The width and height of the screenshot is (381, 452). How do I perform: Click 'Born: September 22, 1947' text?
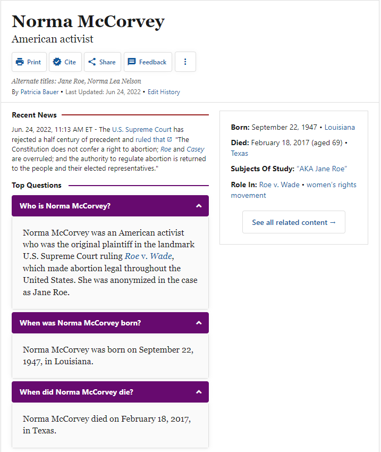[x=274, y=127]
